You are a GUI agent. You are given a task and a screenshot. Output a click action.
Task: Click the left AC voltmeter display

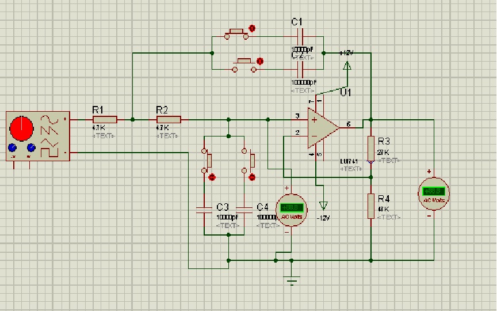pyautogui.click(x=292, y=208)
